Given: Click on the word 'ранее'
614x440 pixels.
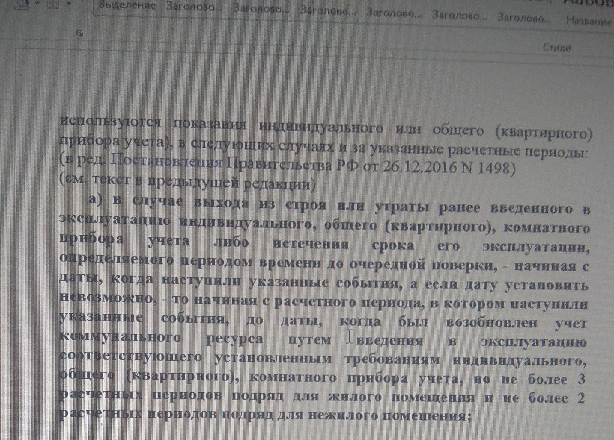Looking at the screenshot, I should pos(459,208).
